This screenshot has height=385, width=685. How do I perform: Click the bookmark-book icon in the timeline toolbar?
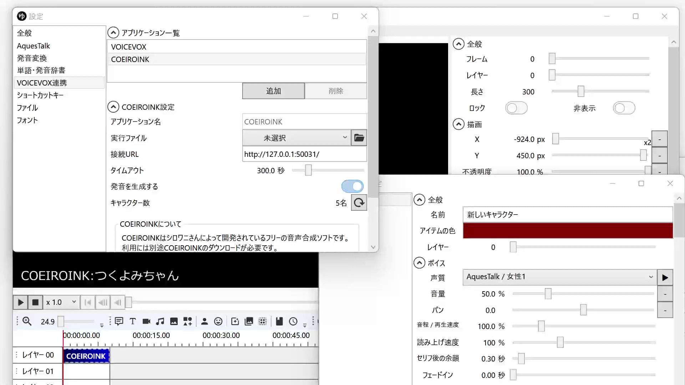279,321
